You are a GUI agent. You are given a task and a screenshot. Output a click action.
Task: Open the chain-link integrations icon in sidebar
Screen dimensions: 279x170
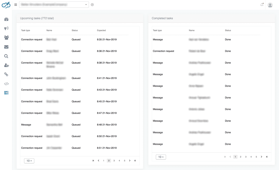[6, 74]
